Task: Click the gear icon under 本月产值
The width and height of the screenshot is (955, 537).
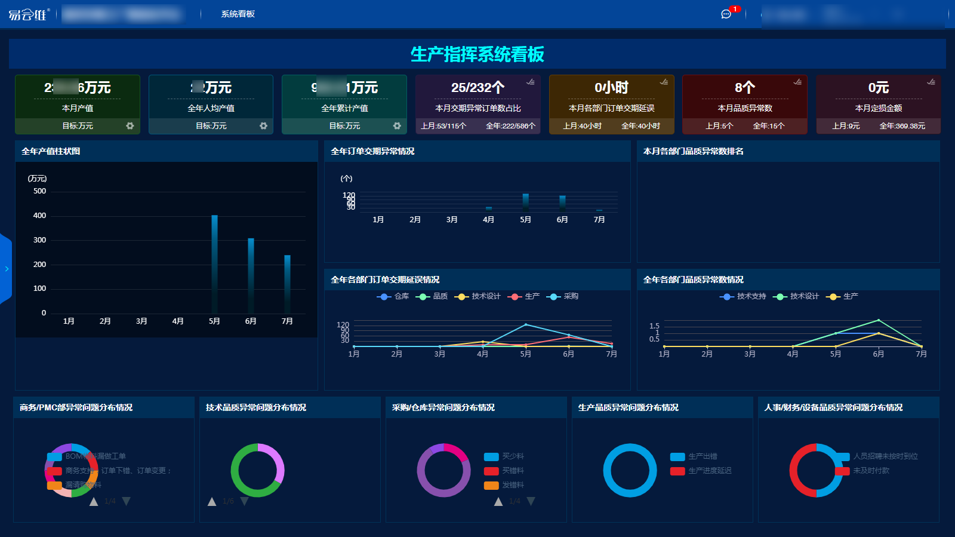Action: click(130, 126)
